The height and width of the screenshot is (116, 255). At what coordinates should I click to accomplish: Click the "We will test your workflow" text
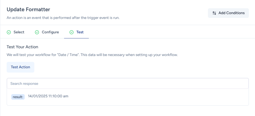point(29,55)
